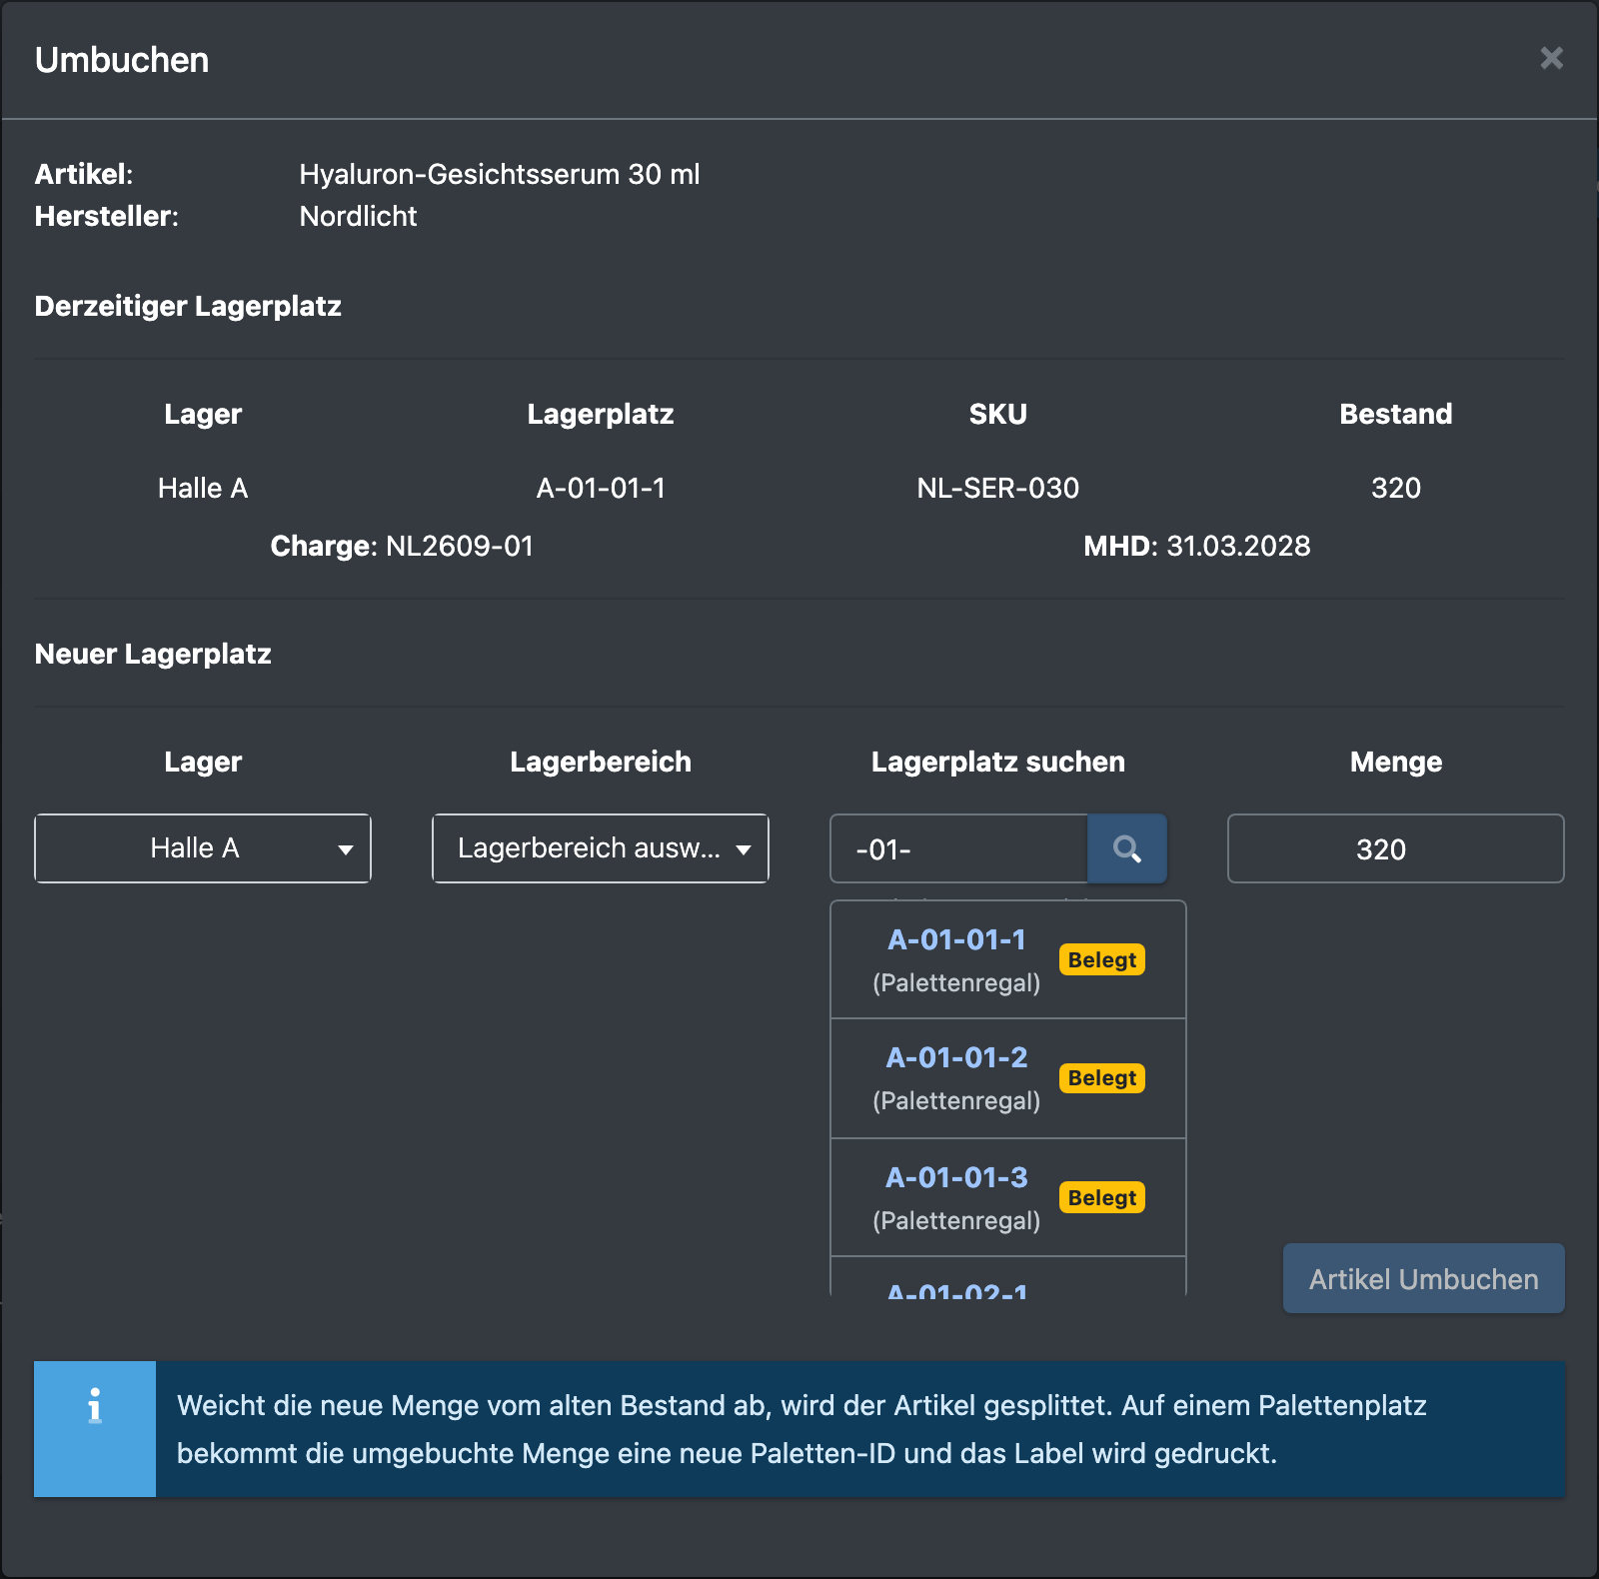Image resolution: width=1599 pixels, height=1579 pixels.
Task: Click the MHD 31.03.2028 text
Action: pos(1196,546)
